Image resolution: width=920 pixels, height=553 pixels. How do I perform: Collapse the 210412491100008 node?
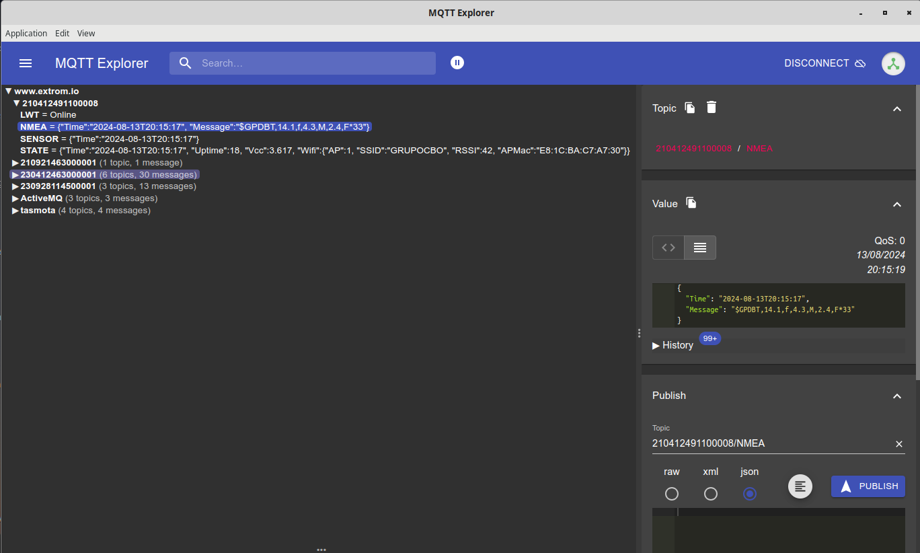click(17, 104)
